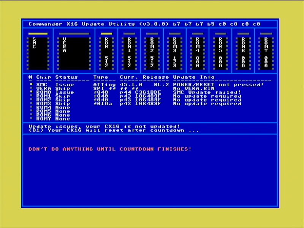Image resolution: width=304 pixels, height=228 pixels.
Task: Click the 'SPI ff ff ff' value of VERA
Action: (x=116, y=89)
